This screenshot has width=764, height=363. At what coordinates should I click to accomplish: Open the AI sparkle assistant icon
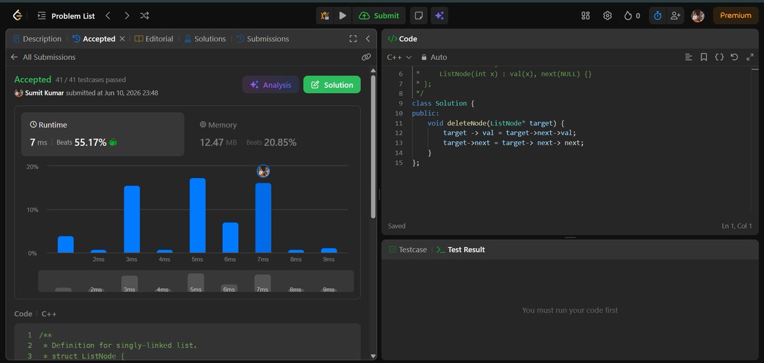[x=439, y=15]
